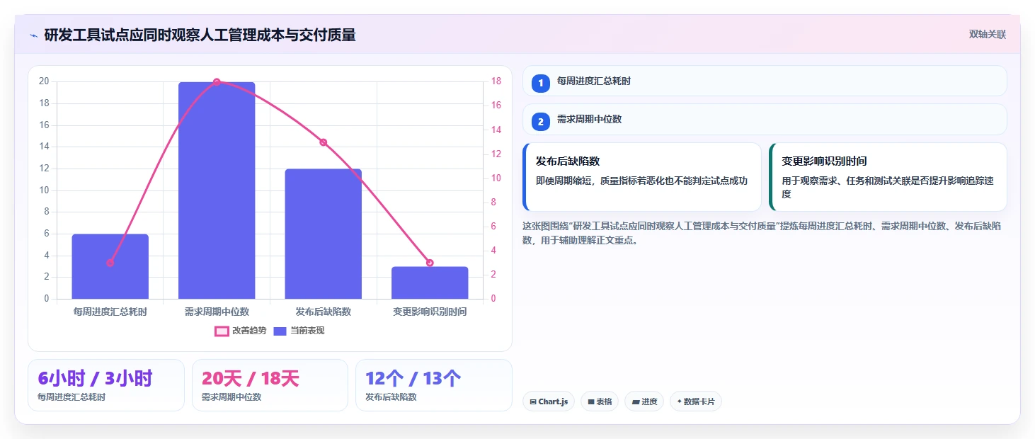Image resolution: width=1035 pixels, height=439 pixels.
Task: Click the 发布后缺陷数 bar
Action: click(x=324, y=234)
